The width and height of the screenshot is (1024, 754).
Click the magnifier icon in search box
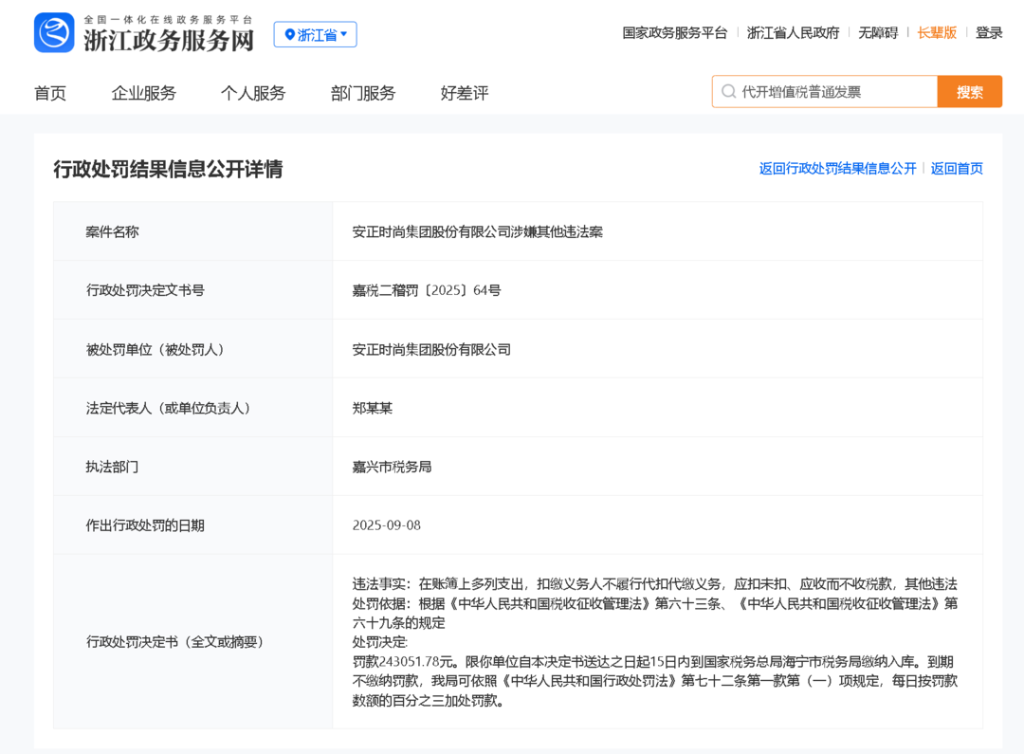tap(728, 92)
